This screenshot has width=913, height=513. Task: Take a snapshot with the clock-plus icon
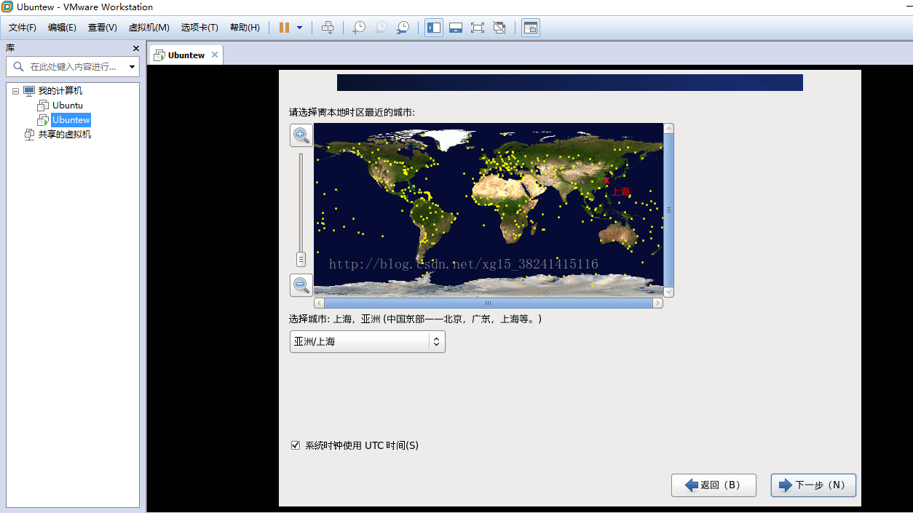coord(359,28)
